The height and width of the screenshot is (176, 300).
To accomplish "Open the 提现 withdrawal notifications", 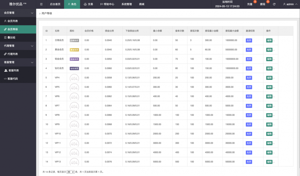I will point(262,4).
